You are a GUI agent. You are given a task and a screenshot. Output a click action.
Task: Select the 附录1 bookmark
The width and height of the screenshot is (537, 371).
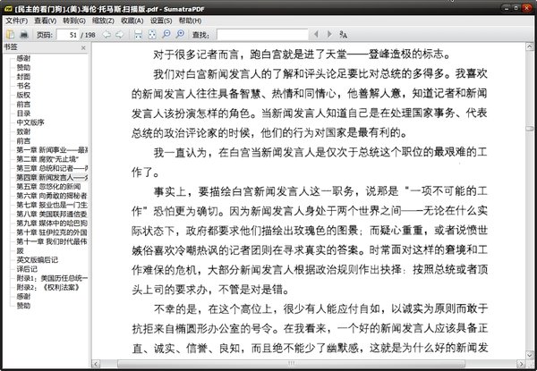coord(52,278)
